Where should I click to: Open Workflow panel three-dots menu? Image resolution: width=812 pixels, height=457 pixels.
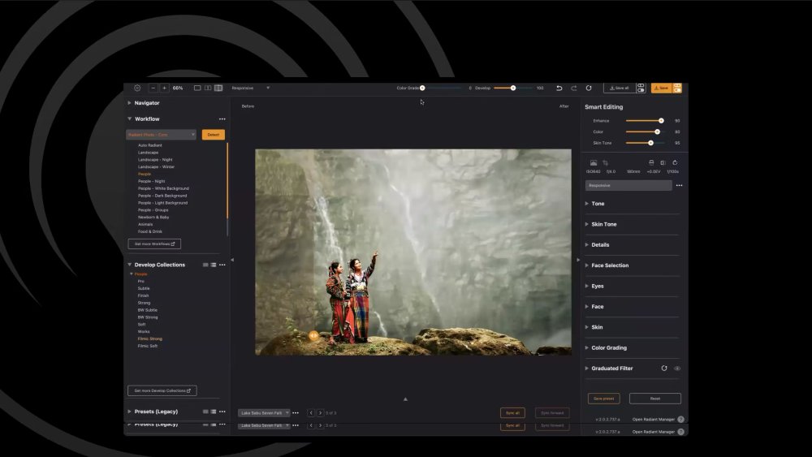(x=222, y=119)
